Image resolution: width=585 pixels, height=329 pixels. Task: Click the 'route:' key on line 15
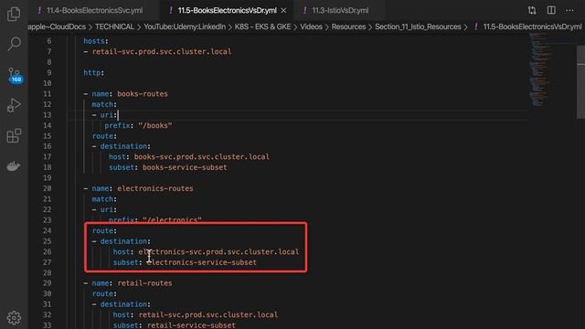[x=104, y=136]
